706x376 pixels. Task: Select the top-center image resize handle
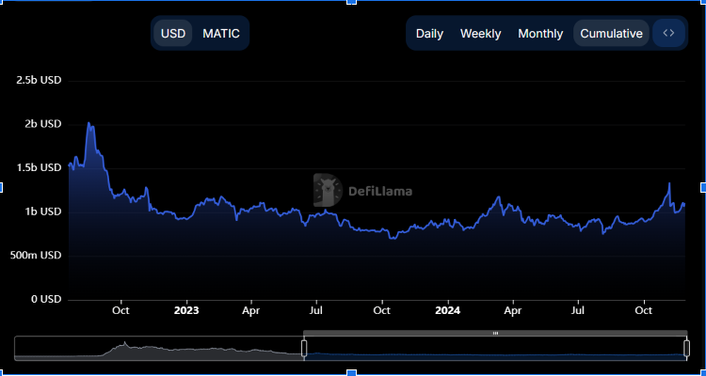pyautogui.click(x=351, y=2)
